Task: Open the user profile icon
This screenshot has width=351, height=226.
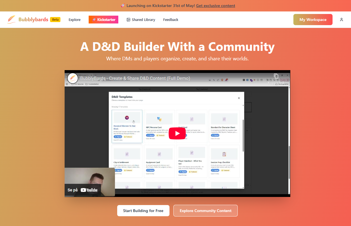Action: 341,20
